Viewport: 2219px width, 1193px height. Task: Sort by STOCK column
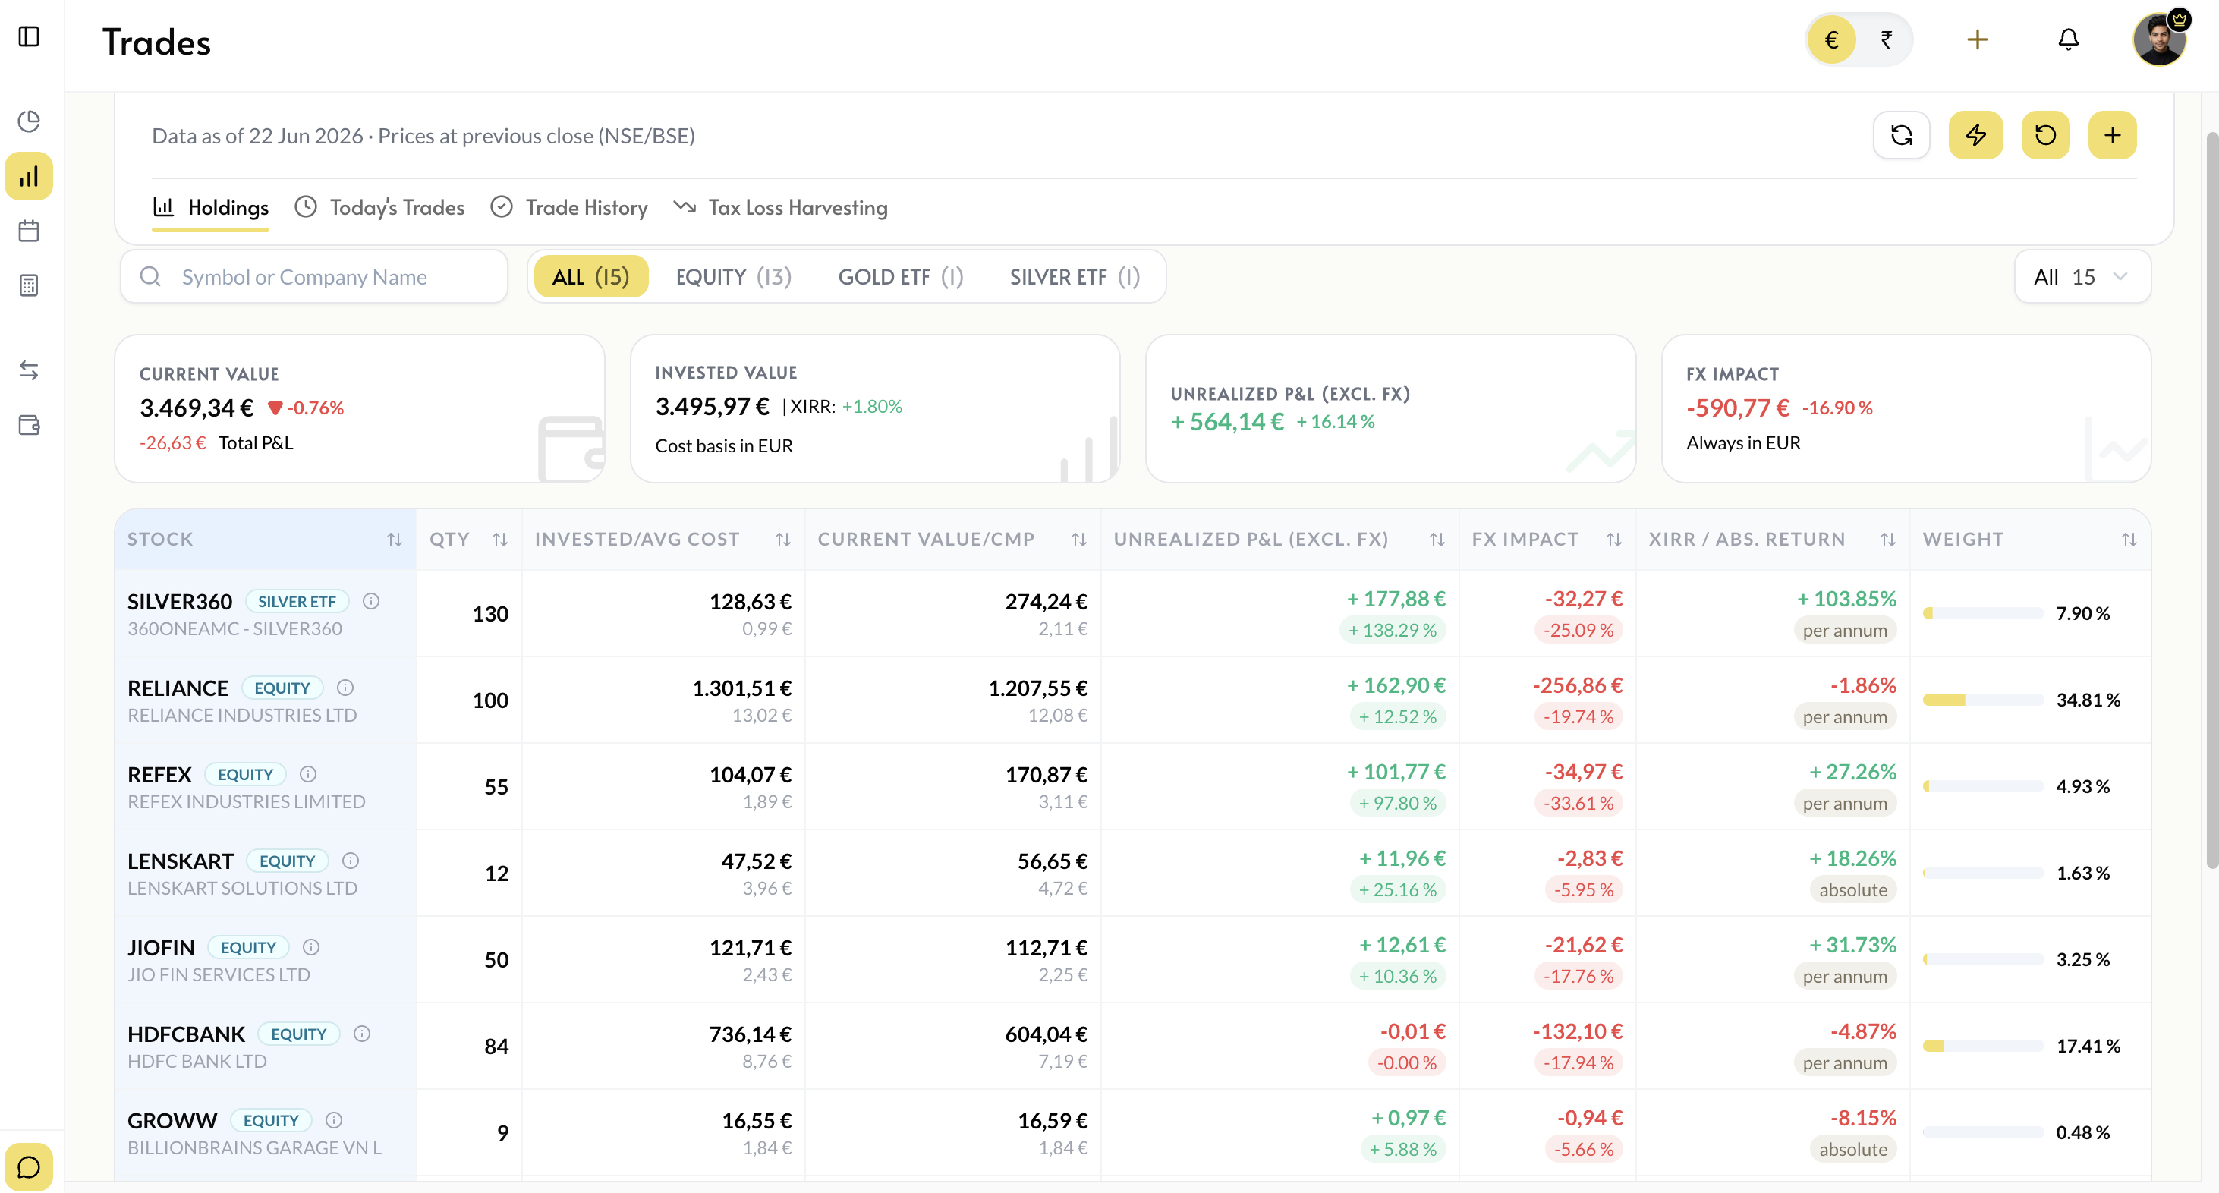[x=395, y=540]
